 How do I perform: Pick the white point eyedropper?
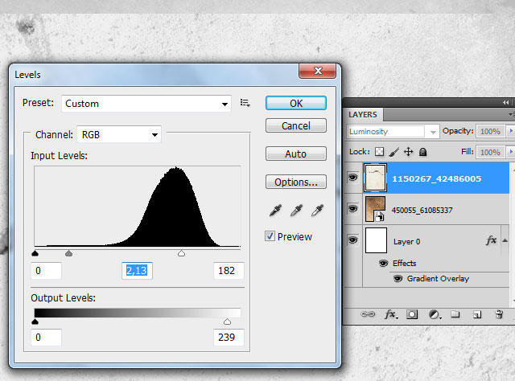point(317,211)
